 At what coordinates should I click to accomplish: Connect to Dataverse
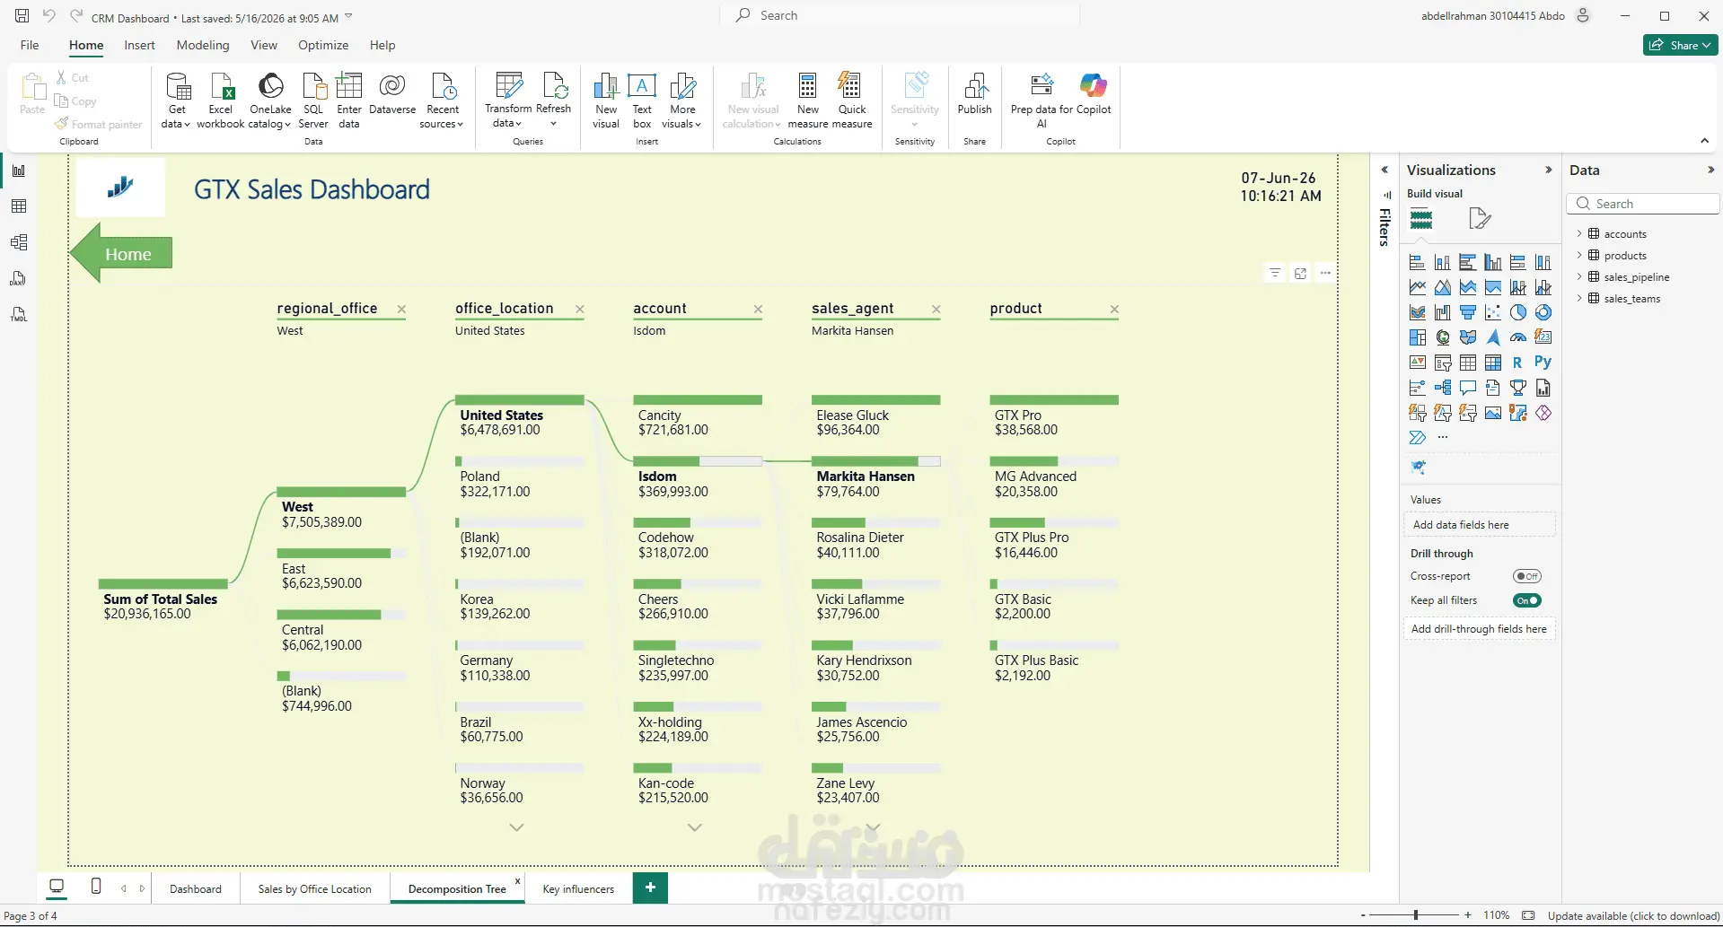[x=392, y=94]
